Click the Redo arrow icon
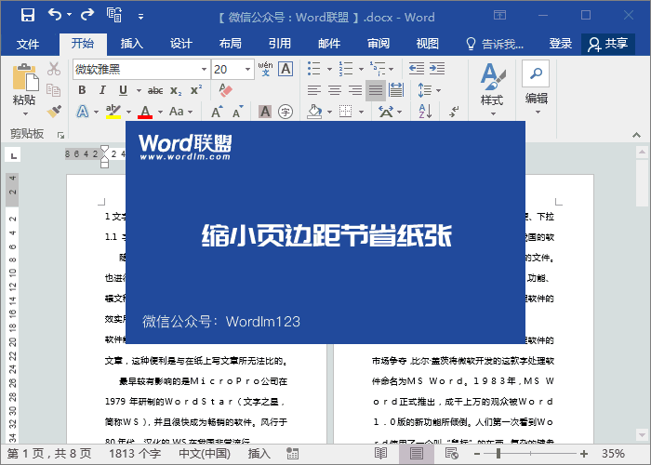Image resolution: width=651 pixels, height=465 pixels. point(87,15)
